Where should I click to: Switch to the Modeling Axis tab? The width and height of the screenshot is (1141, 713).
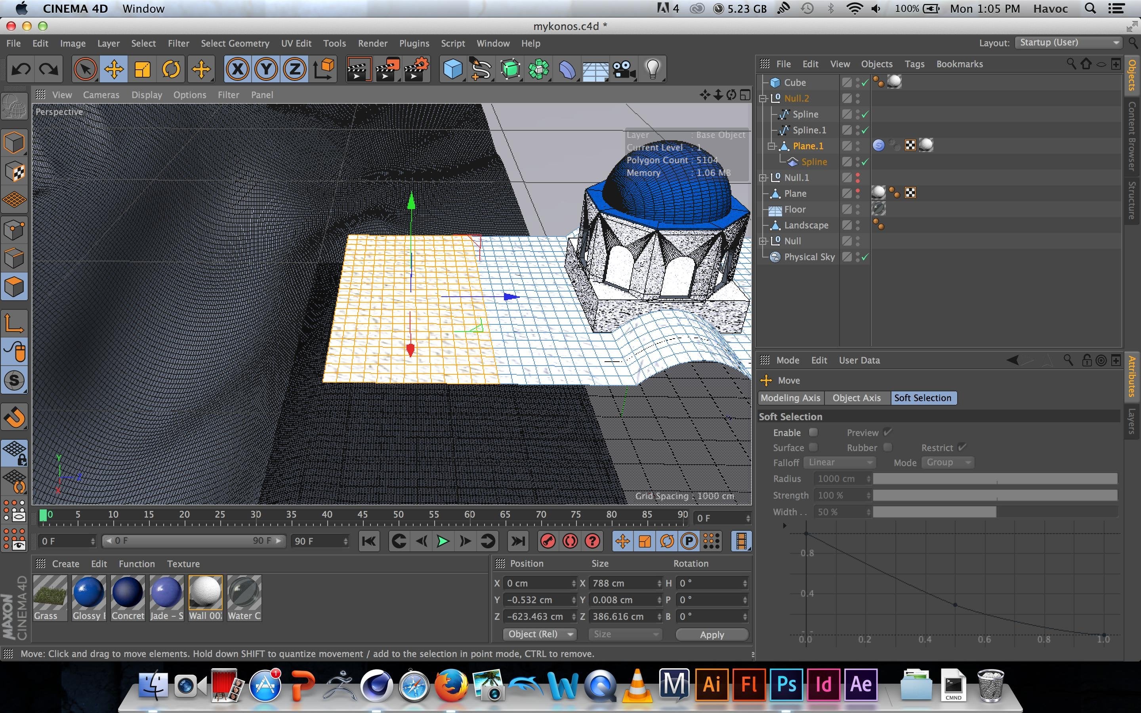(790, 398)
